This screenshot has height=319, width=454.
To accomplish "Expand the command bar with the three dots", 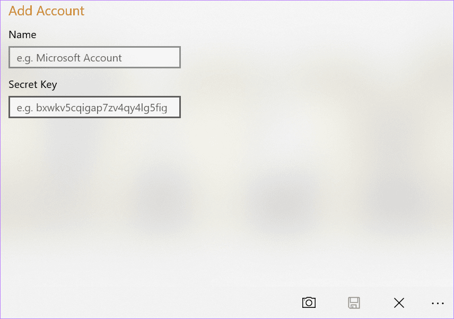I will [x=438, y=304].
